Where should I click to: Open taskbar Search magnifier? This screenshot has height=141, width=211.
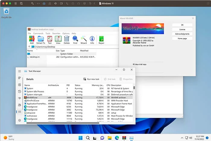(88, 138)
